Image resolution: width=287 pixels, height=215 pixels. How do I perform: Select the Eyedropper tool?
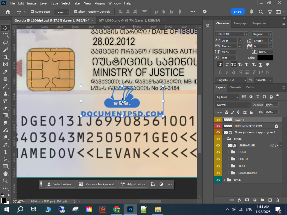(x=5, y=72)
